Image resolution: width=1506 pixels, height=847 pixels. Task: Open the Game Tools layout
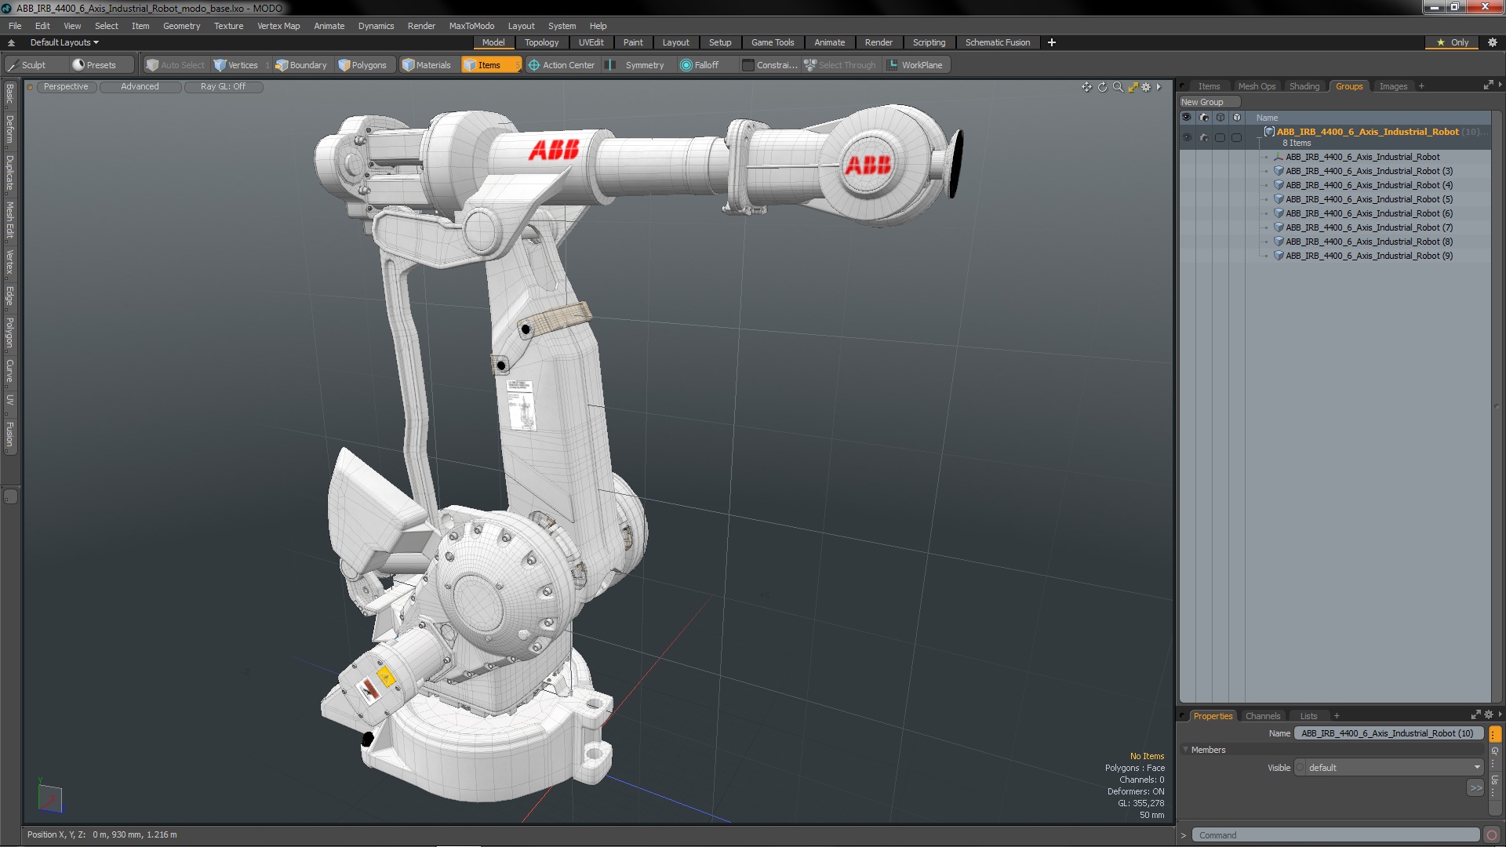[772, 42]
